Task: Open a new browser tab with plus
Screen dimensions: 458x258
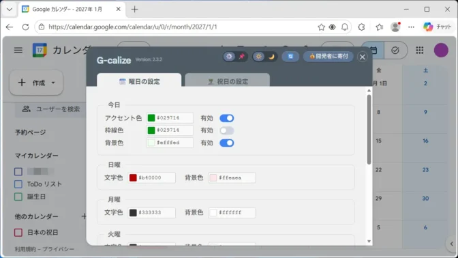Action: pyautogui.click(x=135, y=10)
